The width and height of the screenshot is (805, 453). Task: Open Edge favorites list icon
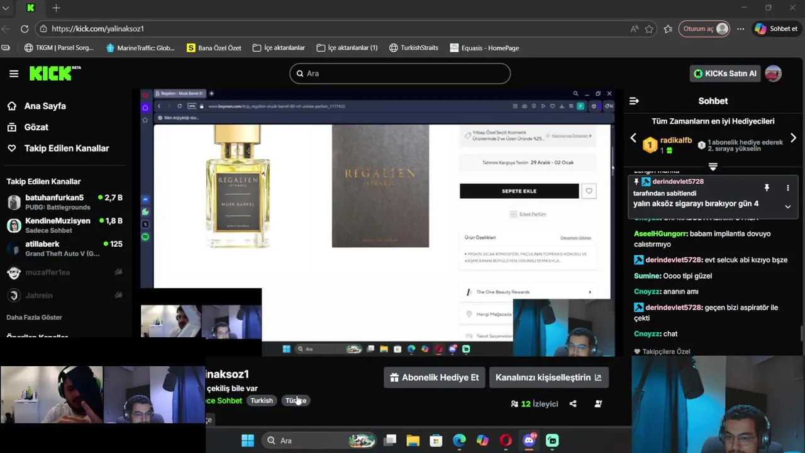pos(668,29)
